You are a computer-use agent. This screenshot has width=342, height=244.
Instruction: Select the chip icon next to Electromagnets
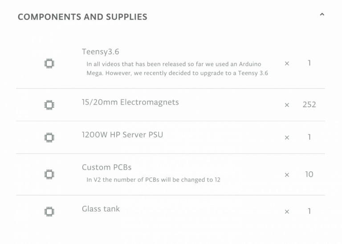[49, 105]
